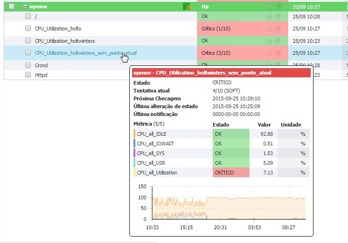Open the CPU_Utilization_holtwinters_sem_ponto_atual service link
The width and height of the screenshot is (348, 243).
point(85,53)
